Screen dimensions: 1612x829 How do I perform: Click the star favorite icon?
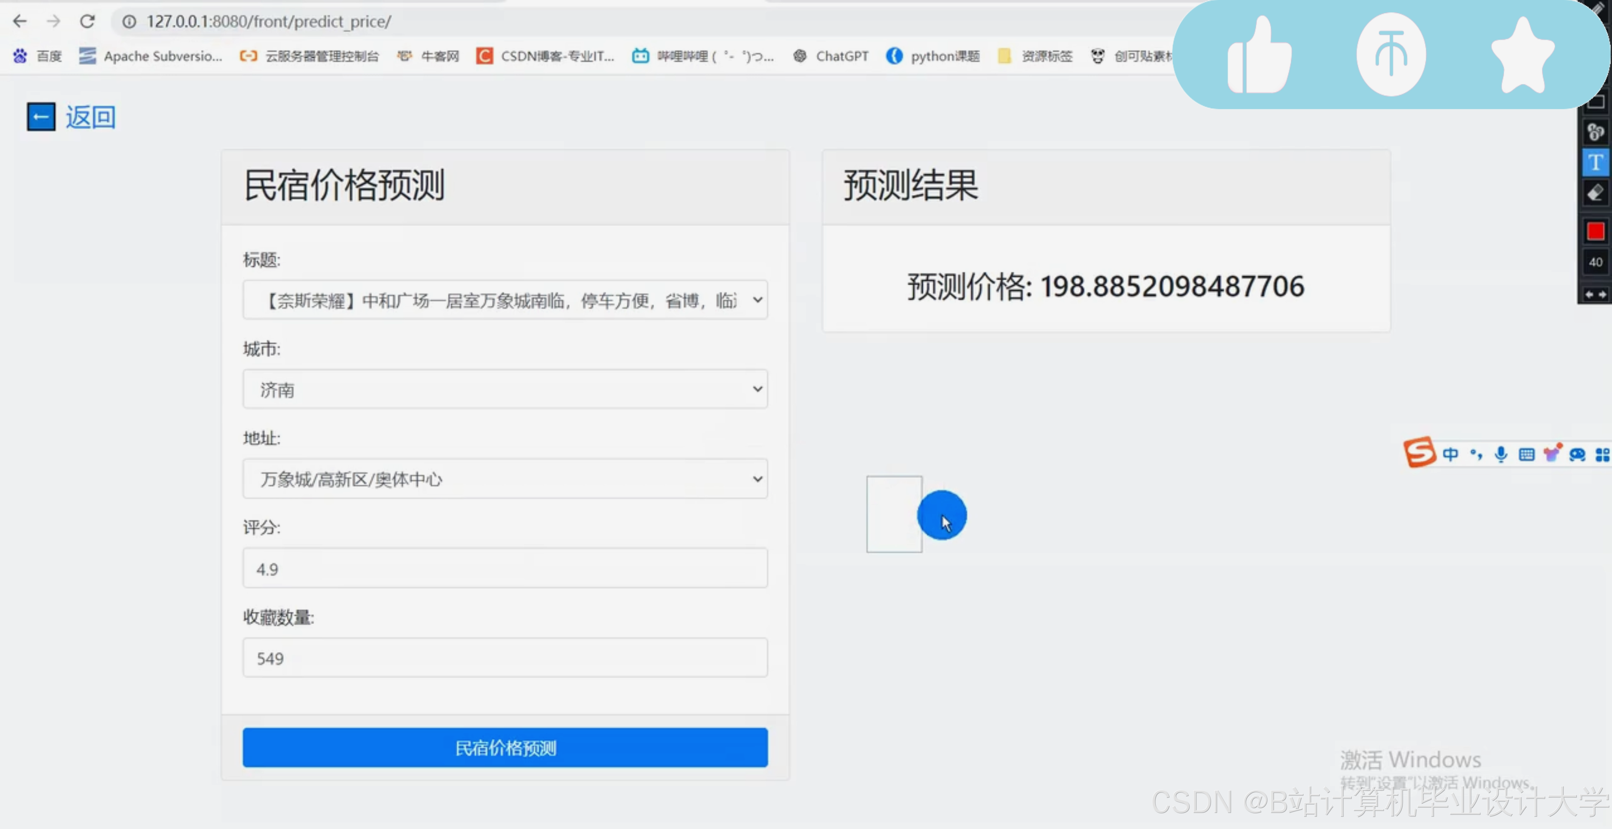click(1522, 55)
